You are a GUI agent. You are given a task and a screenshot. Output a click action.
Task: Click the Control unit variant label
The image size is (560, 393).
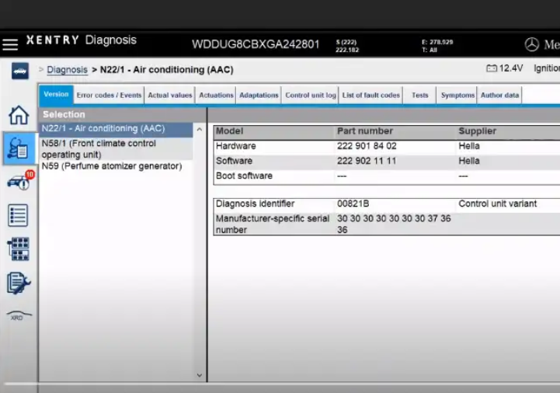498,203
